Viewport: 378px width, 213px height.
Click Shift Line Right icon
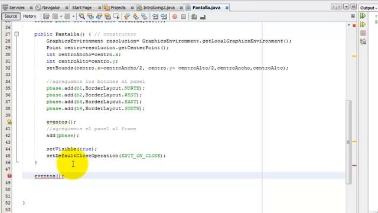coord(164,17)
